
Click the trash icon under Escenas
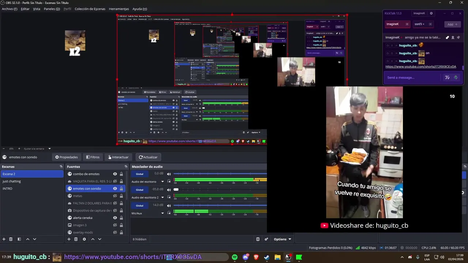[x=11, y=239]
